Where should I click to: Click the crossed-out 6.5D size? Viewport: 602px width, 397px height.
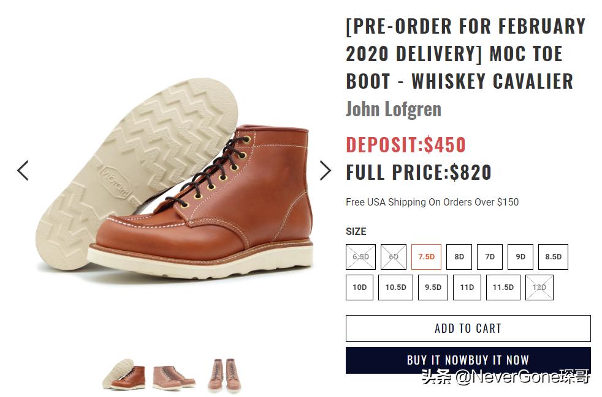click(360, 257)
